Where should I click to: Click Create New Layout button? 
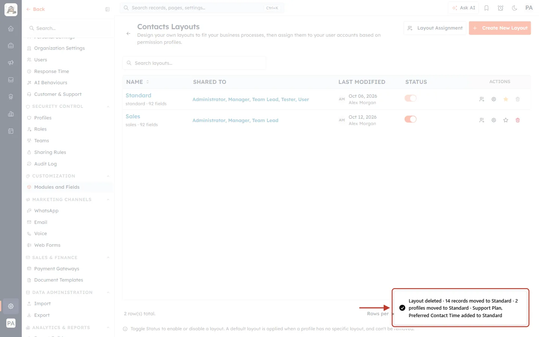(x=500, y=28)
